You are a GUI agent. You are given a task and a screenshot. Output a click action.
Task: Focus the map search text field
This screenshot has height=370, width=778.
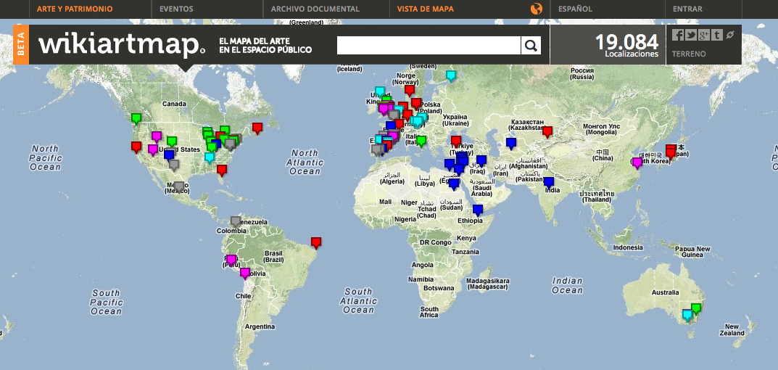click(429, 46)
